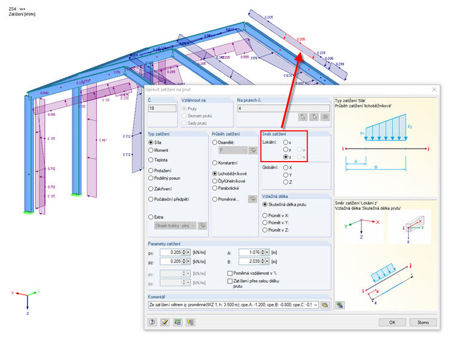Screen dimensions: 454x340
Task: Select Proměnné load distribution
Action: click(x=215, y=199)
